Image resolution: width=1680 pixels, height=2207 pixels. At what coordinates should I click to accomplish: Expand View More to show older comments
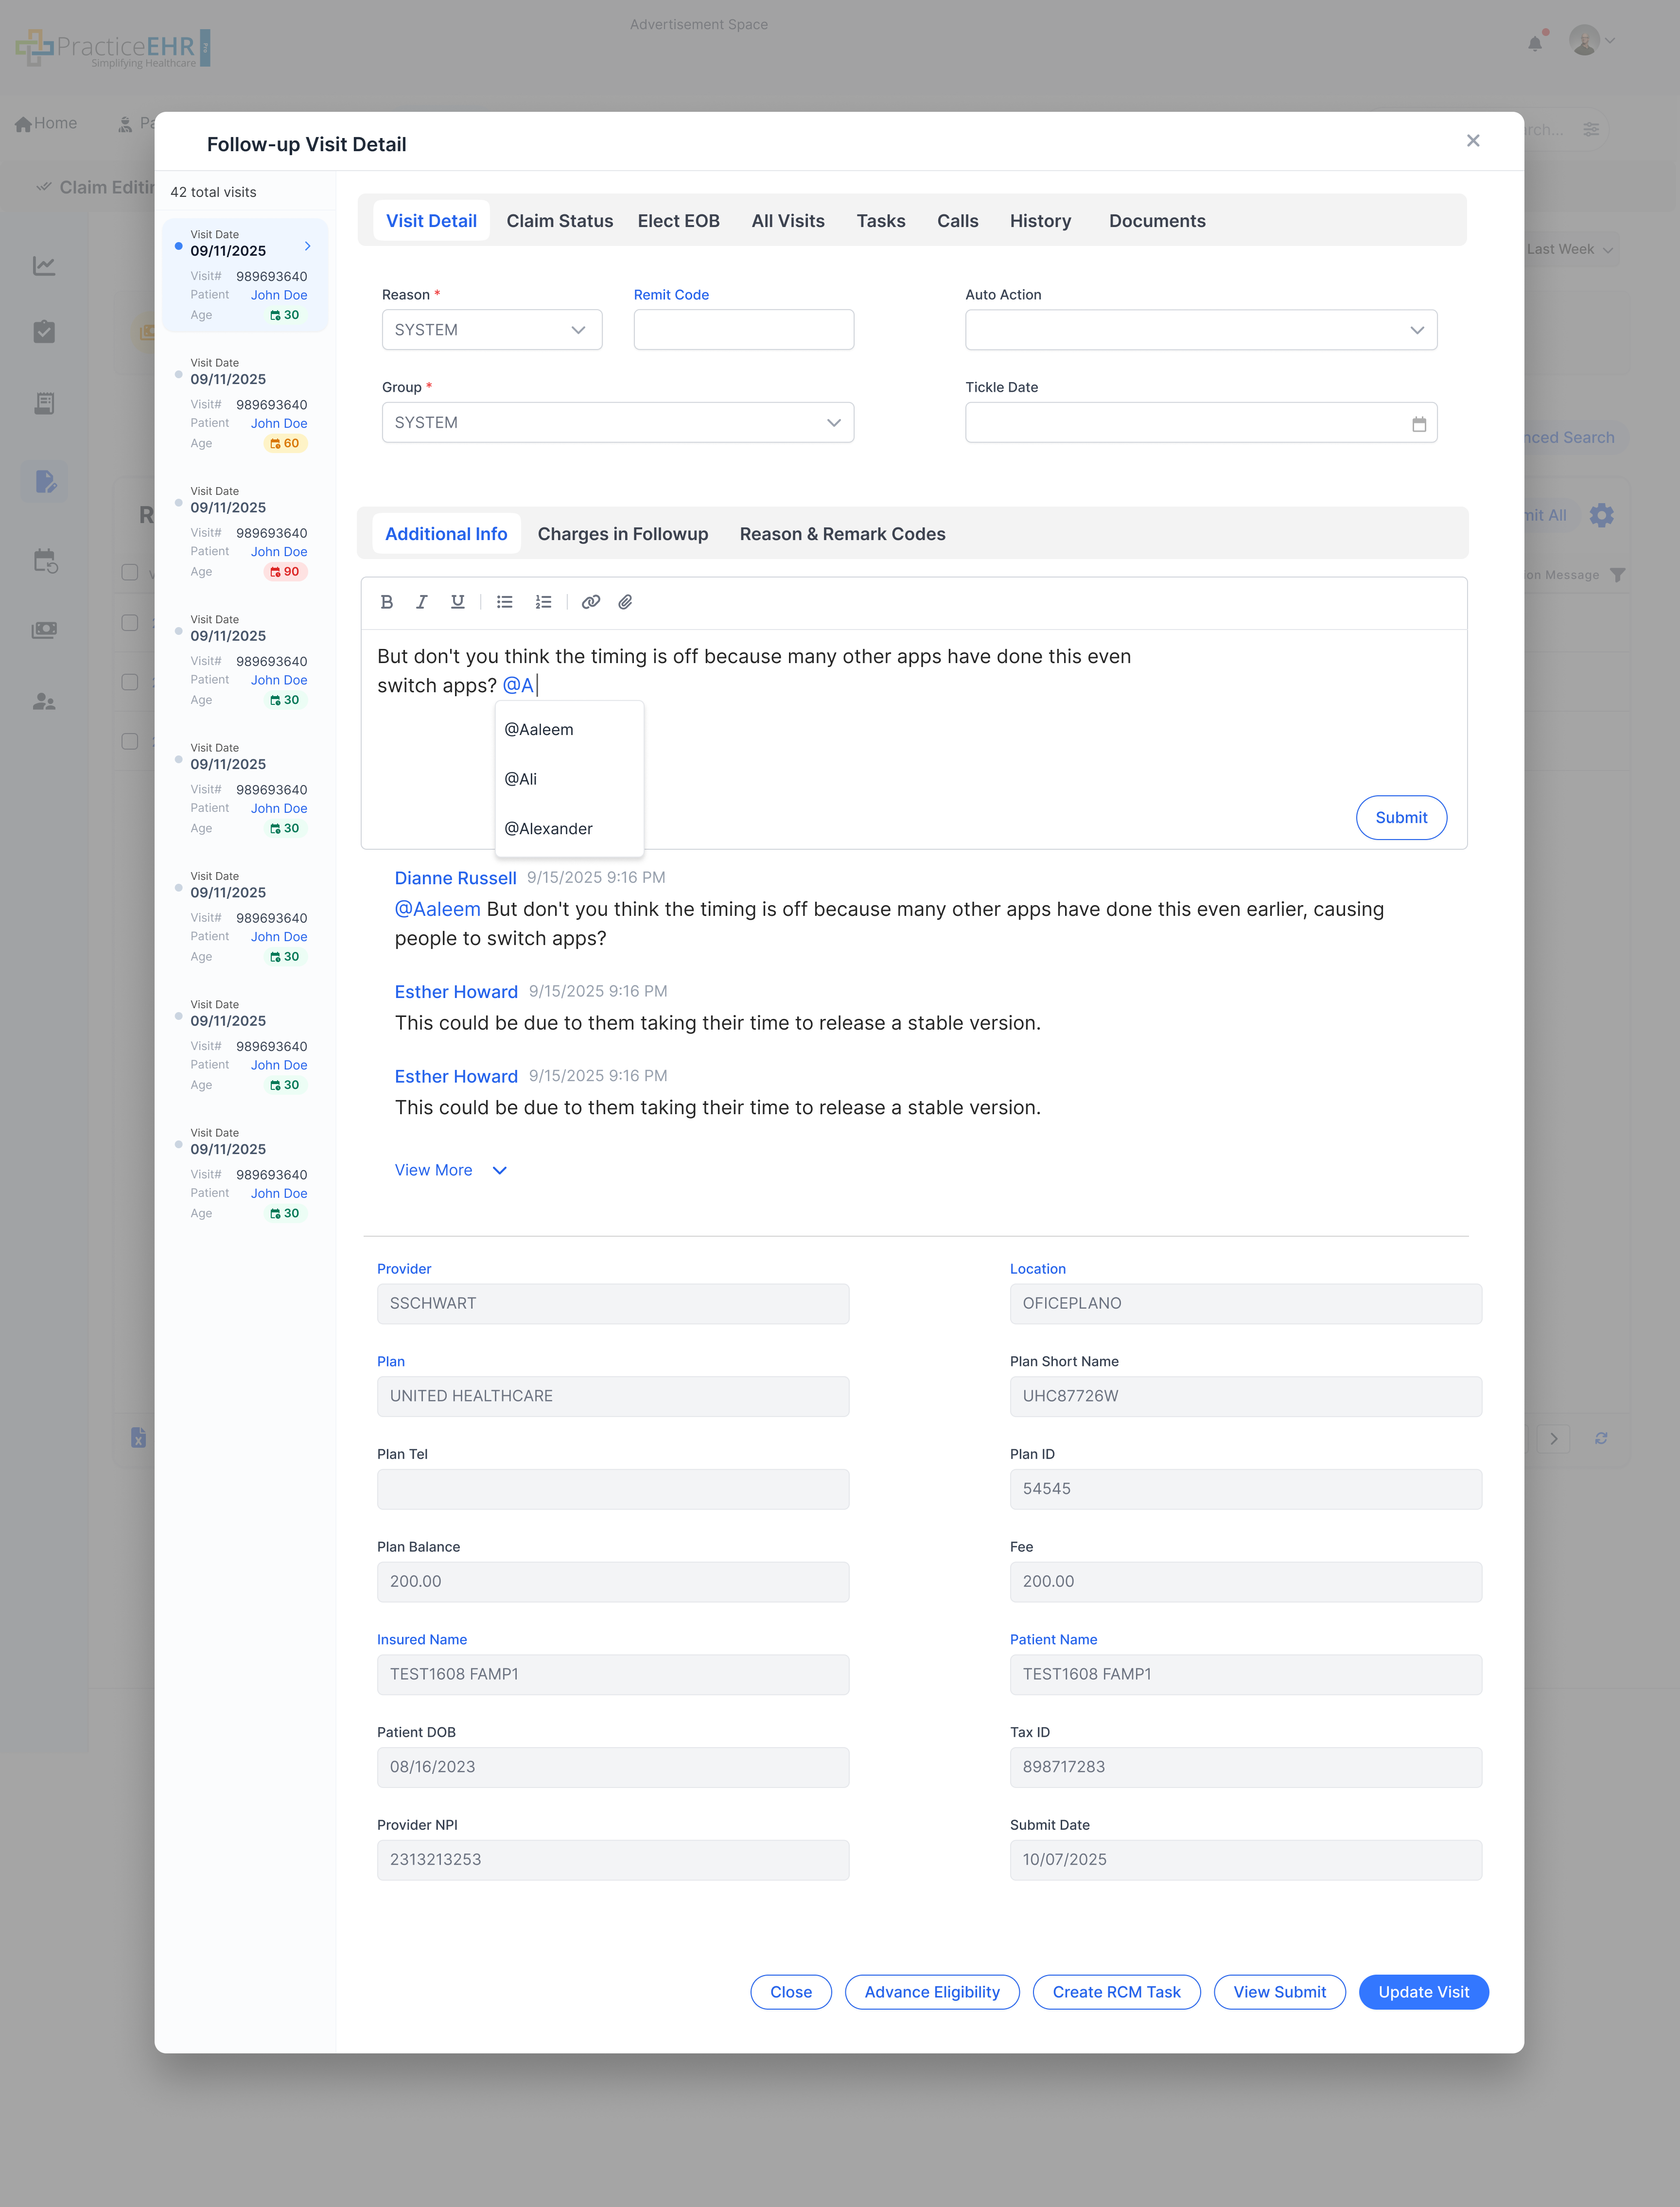448,1170
